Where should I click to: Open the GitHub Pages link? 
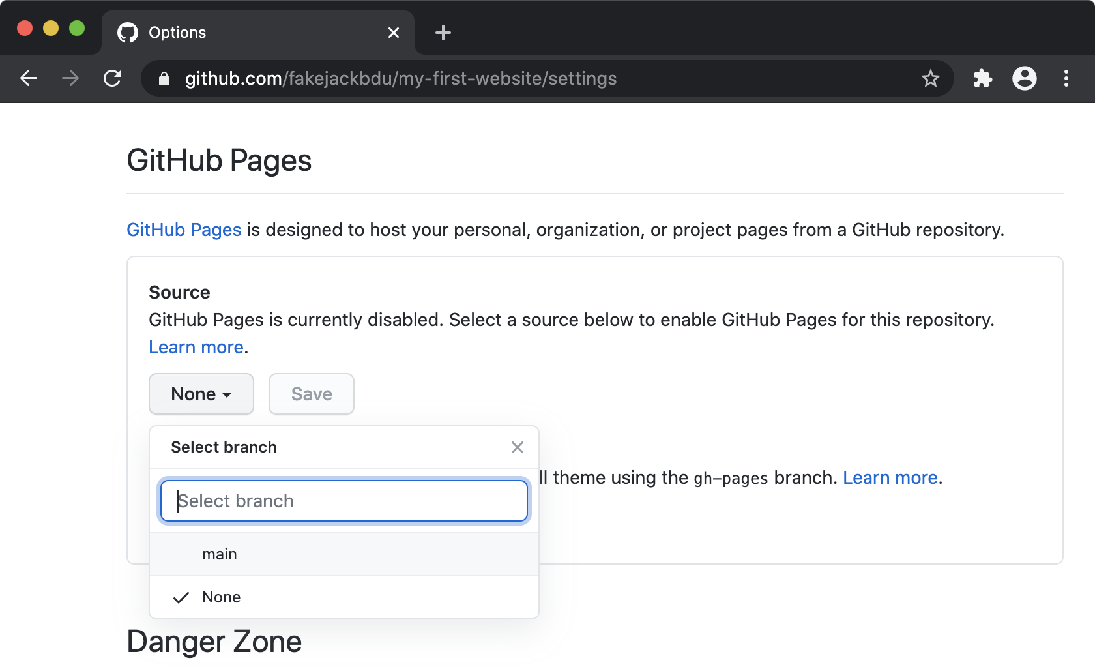[x=184, y=230]
